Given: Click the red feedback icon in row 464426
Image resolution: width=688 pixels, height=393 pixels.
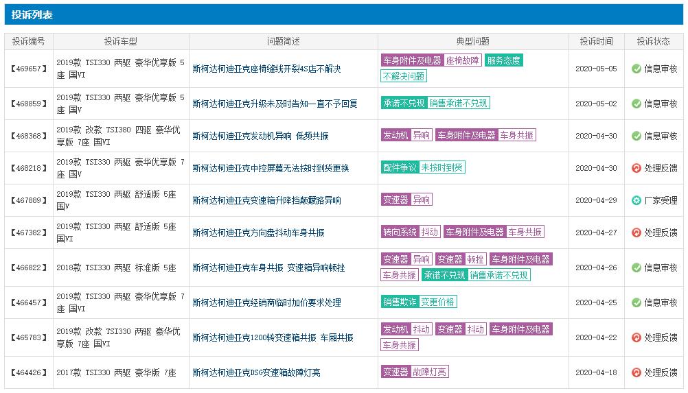Looking at the screenshot, I should coord(637,373).
